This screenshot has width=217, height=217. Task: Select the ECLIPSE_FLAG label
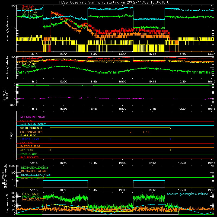(x=30, y=139)
